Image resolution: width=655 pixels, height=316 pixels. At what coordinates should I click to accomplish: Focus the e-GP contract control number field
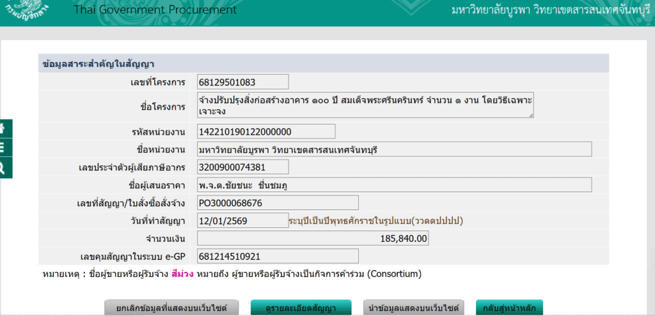tap(277, 257)
